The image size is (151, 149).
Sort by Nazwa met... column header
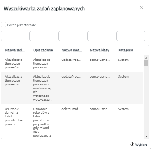(x=72, y=50)
